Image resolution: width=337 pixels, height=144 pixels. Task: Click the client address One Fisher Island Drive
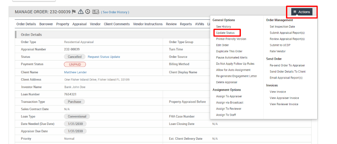[97, 80]
